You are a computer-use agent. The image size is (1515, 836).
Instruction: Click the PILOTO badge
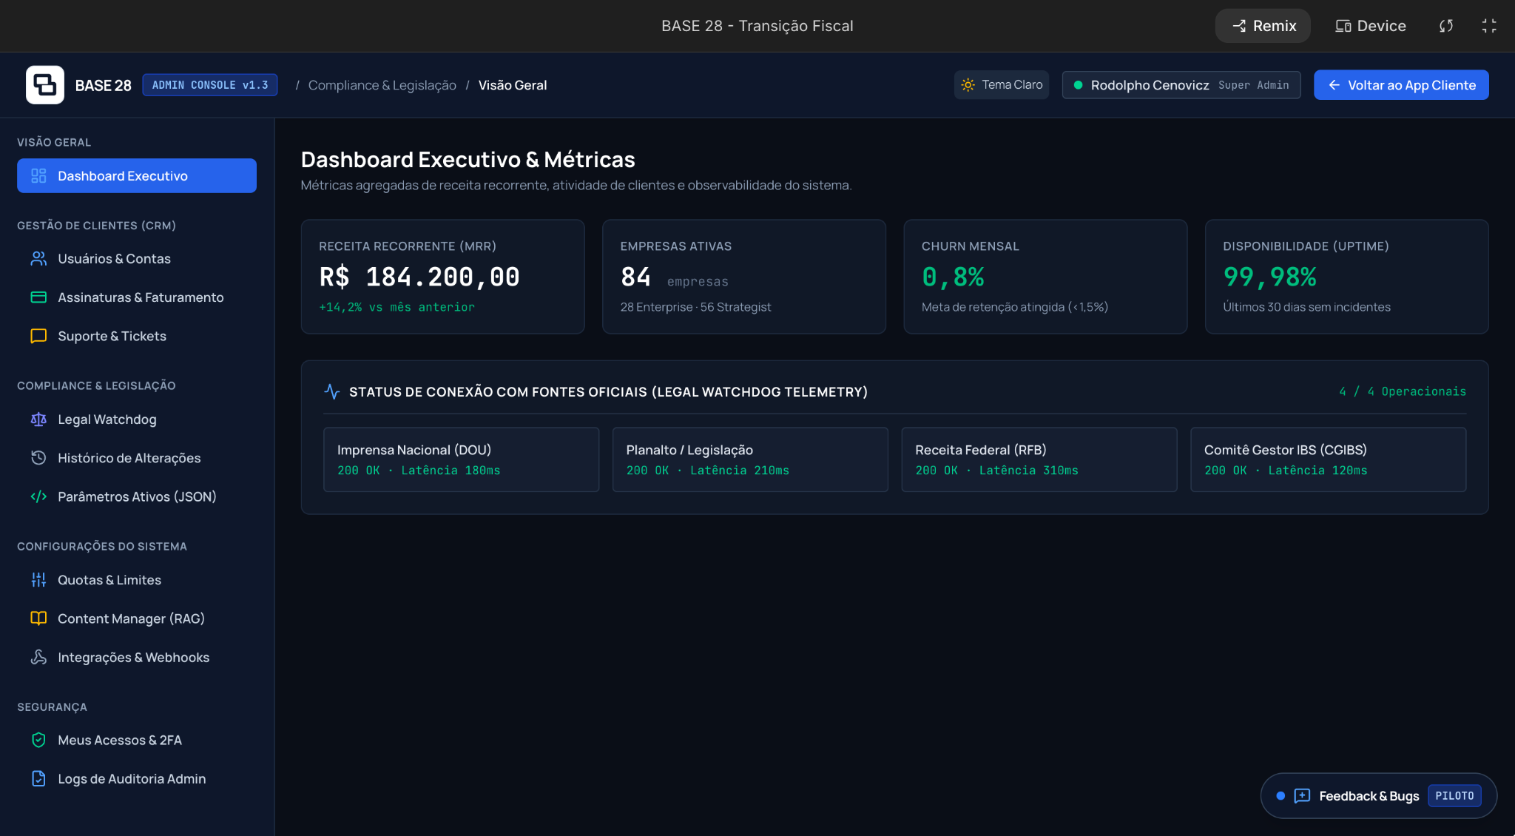1454,796
